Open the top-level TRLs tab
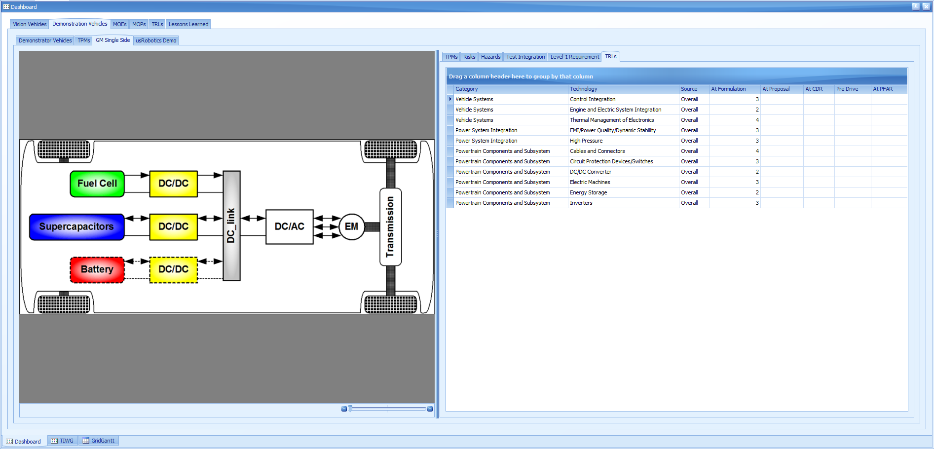Viewport: 934px width, 449px height. tap(157, 24)
